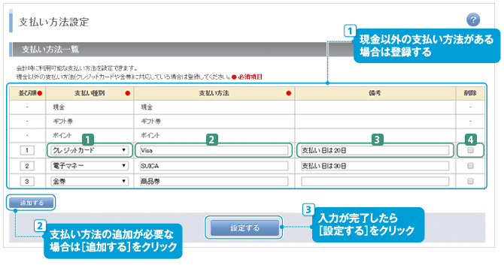504x274 pixels.
Task: Click the 支払い日は20日 note field
Action: coord(375,150)
